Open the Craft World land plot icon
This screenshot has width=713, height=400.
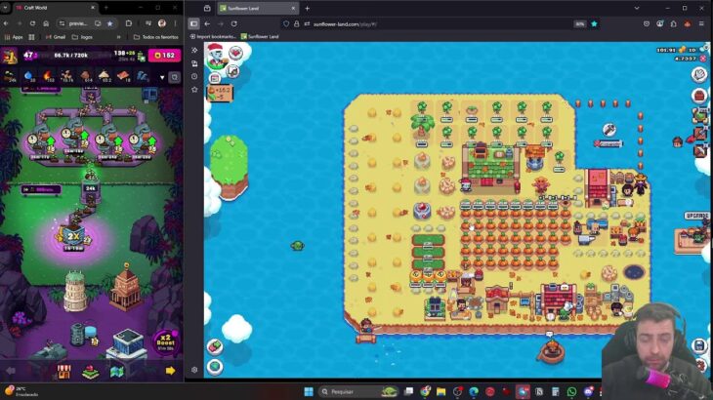point(90,372)
